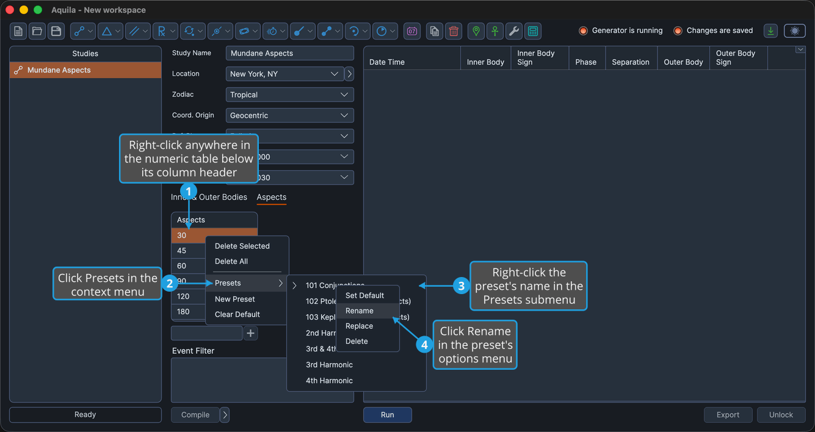Click the red trash can icon
Screen dimensions: 815x432
click(454, 31)
